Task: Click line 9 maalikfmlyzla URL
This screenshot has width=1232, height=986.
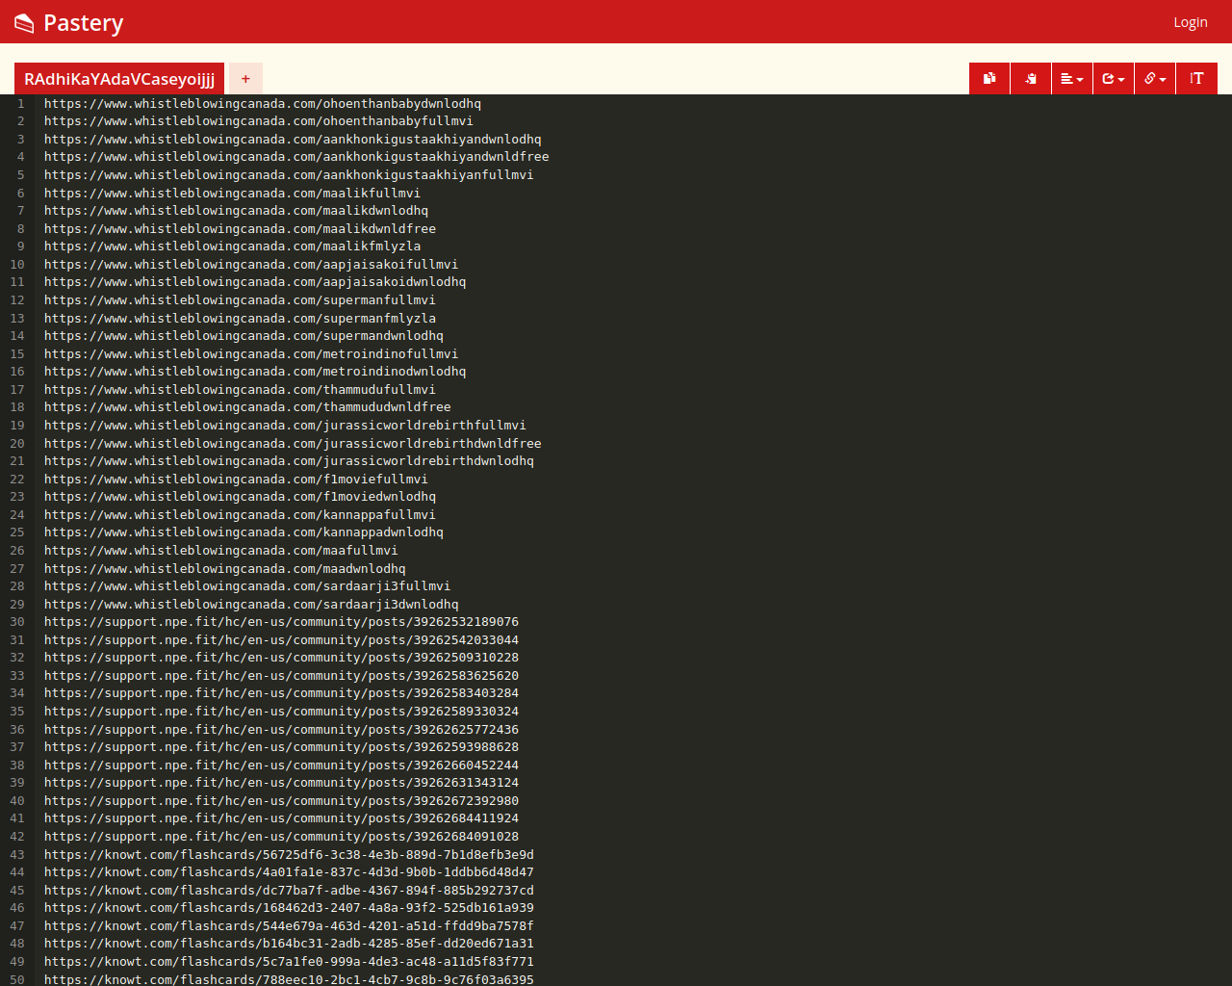Action: pyautogui.click(x=232, y=246)
